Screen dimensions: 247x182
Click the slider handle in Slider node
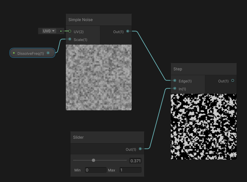pos(93,160)
